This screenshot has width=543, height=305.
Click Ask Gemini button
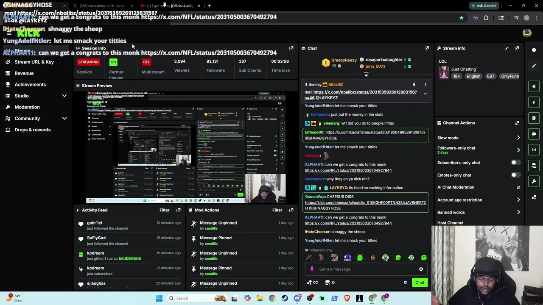coord(483,6)
